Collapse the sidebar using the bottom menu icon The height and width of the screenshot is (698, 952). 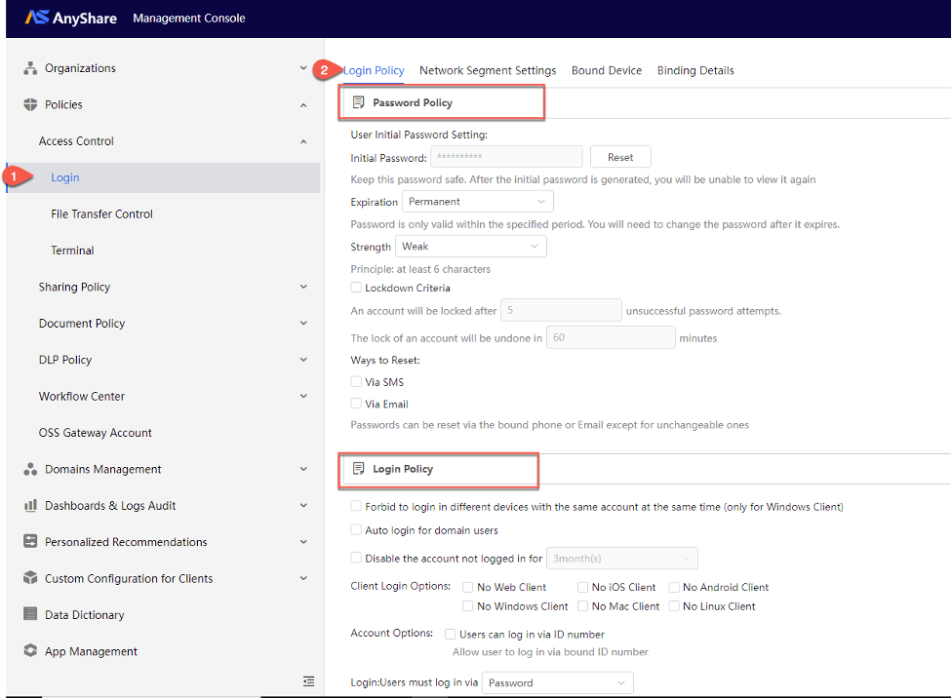coord(309,681)
